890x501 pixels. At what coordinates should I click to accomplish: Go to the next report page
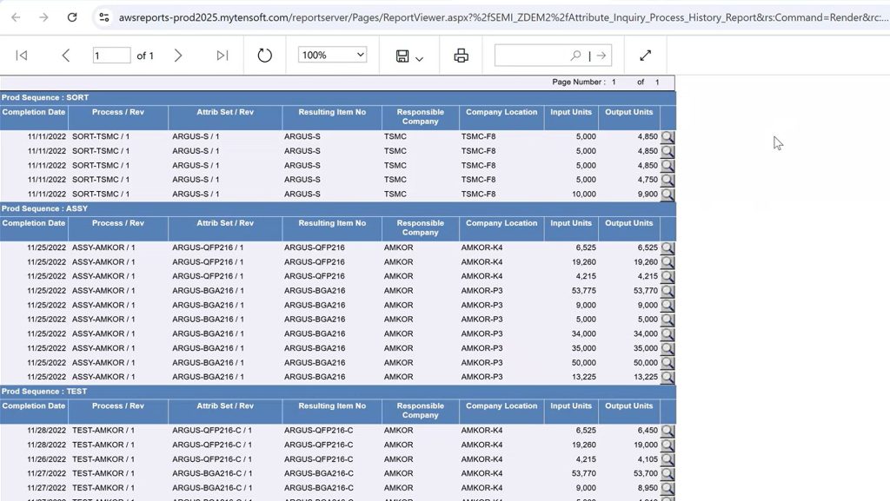[178, 55]
